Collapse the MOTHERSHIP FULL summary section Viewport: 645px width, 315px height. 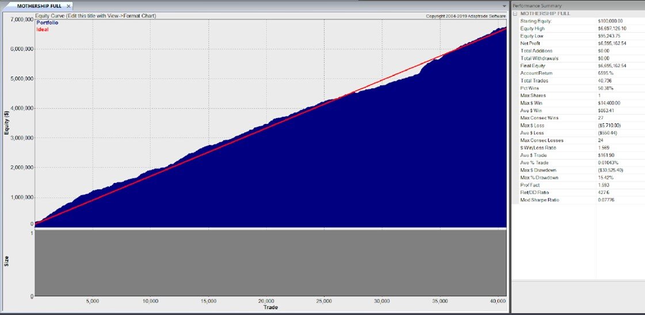coord(516,14)
